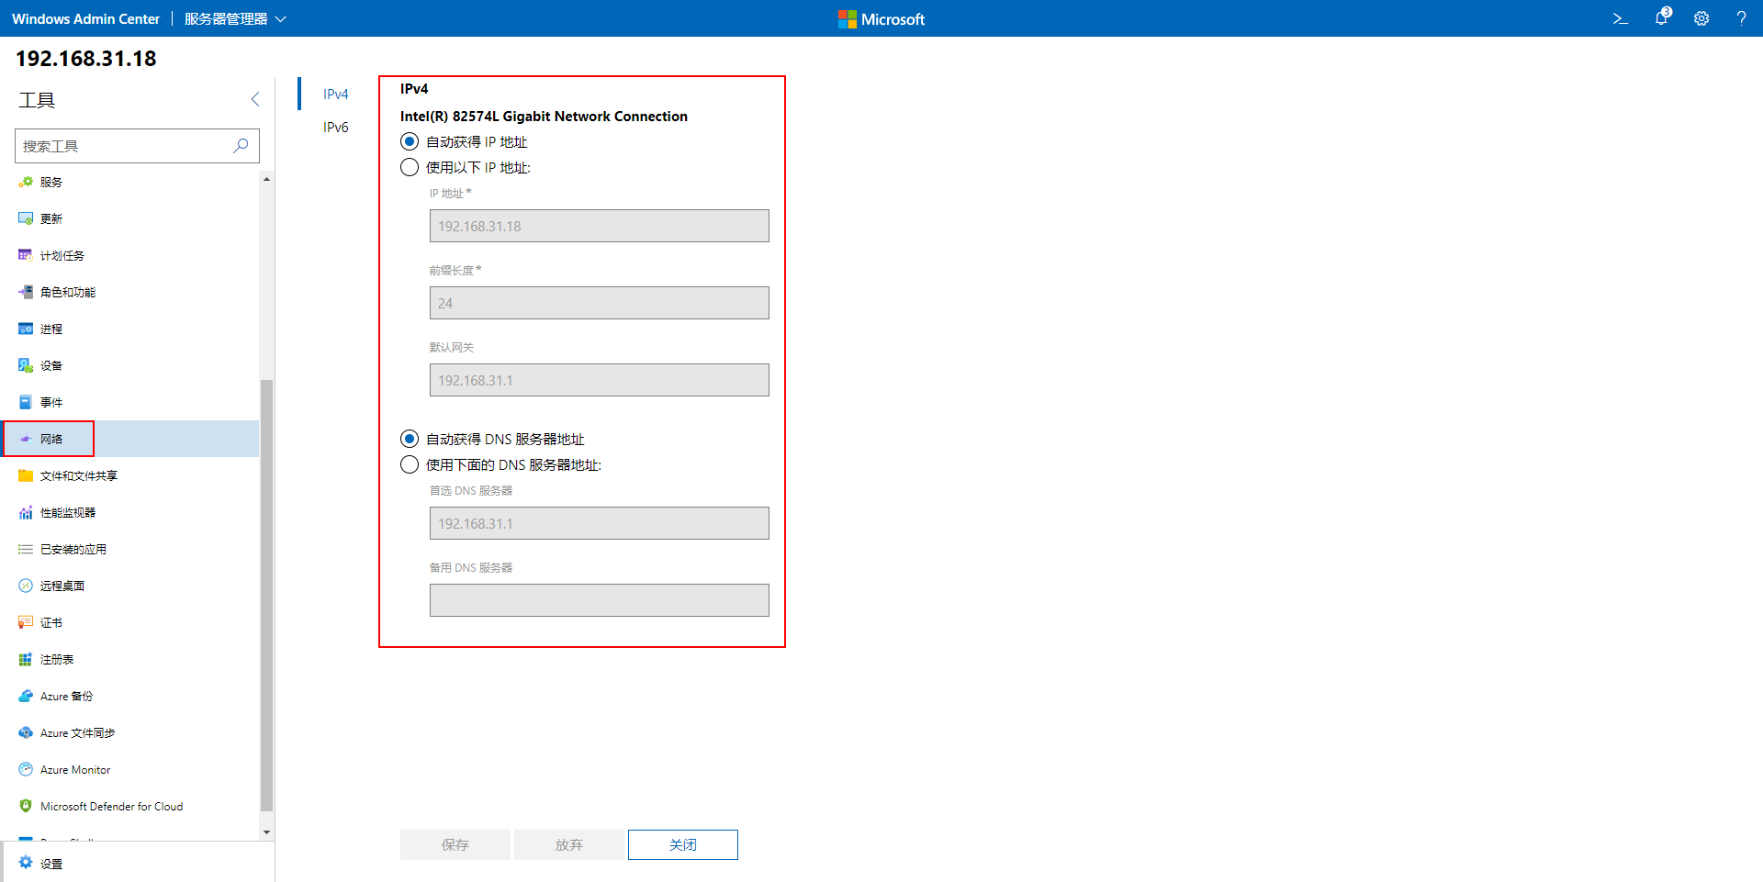
Task: Open the 文件和文件共享 folder icon
Action: coord(26,475)
